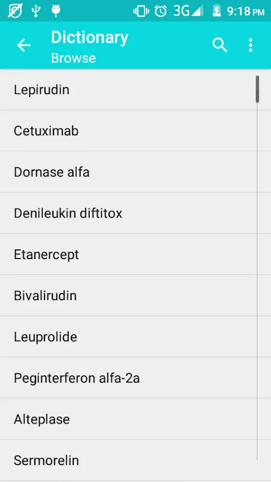Tap the Android debug status icon
271x482 pixels.
pyautogui.click(x=55, y=11)
